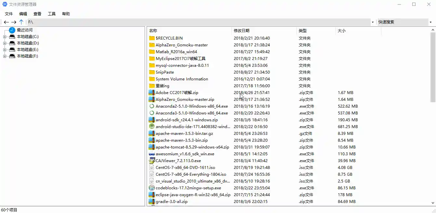
Task: Click the .gz文件 type cell
Action: 305,134
